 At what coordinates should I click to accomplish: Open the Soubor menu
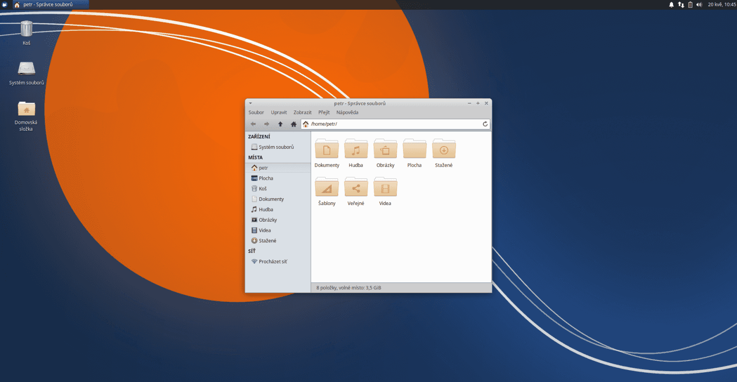click(x=256, y=112)
